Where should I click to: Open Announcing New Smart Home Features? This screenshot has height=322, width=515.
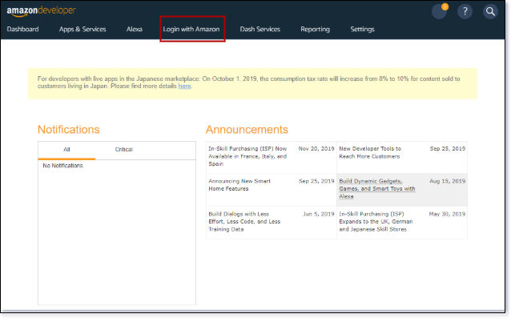click(x=239, y=185)
